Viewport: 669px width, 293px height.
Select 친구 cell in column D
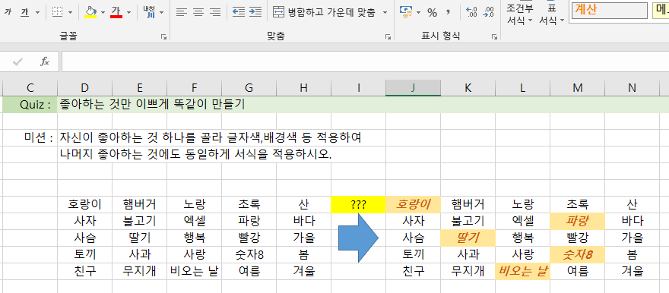point(84,271)
